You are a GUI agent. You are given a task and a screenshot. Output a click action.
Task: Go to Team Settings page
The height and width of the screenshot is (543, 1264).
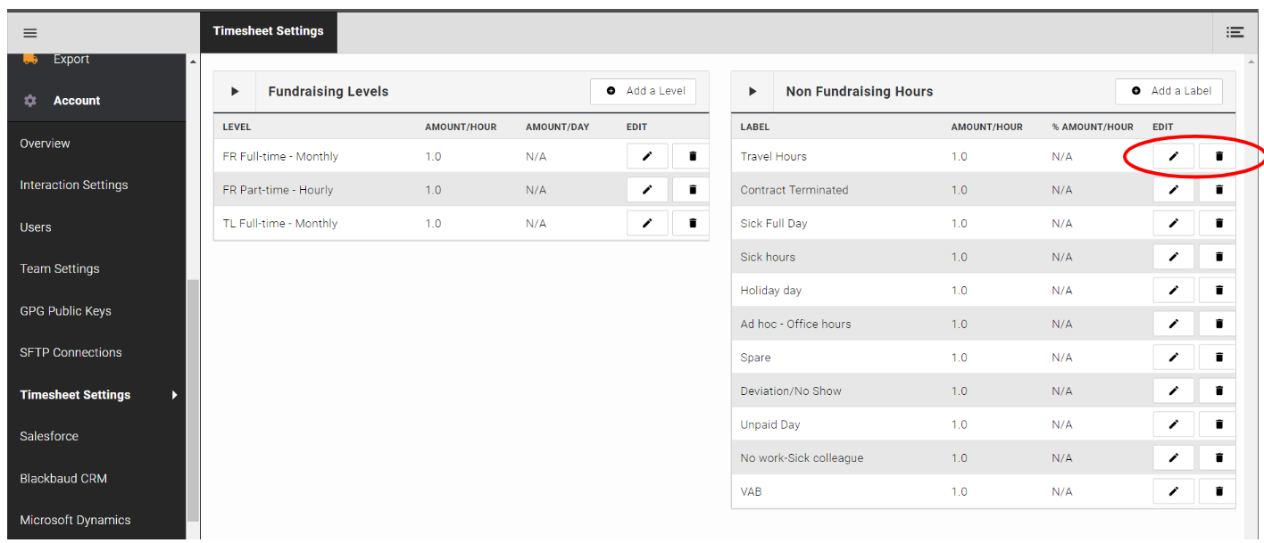coord(60,268)
